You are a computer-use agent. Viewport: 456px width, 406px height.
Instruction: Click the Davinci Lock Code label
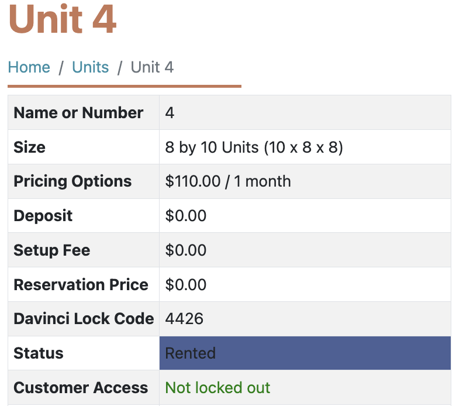84,318
